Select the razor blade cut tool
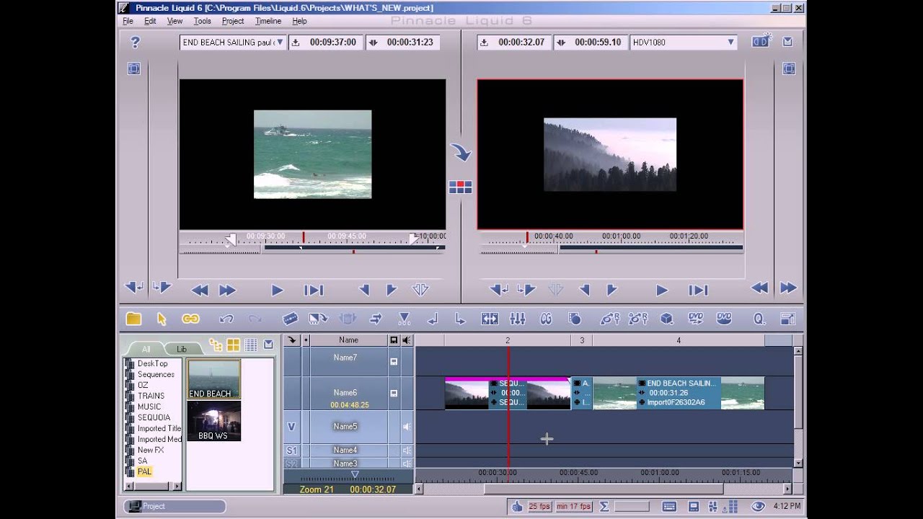The width and height of the screenshot is (923, 519). (290, 319)
